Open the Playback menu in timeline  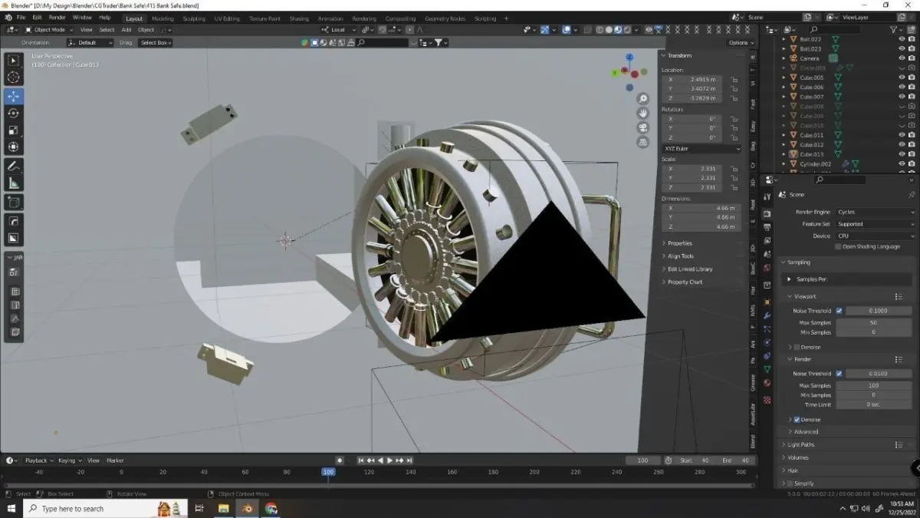[x=38, y=460]
